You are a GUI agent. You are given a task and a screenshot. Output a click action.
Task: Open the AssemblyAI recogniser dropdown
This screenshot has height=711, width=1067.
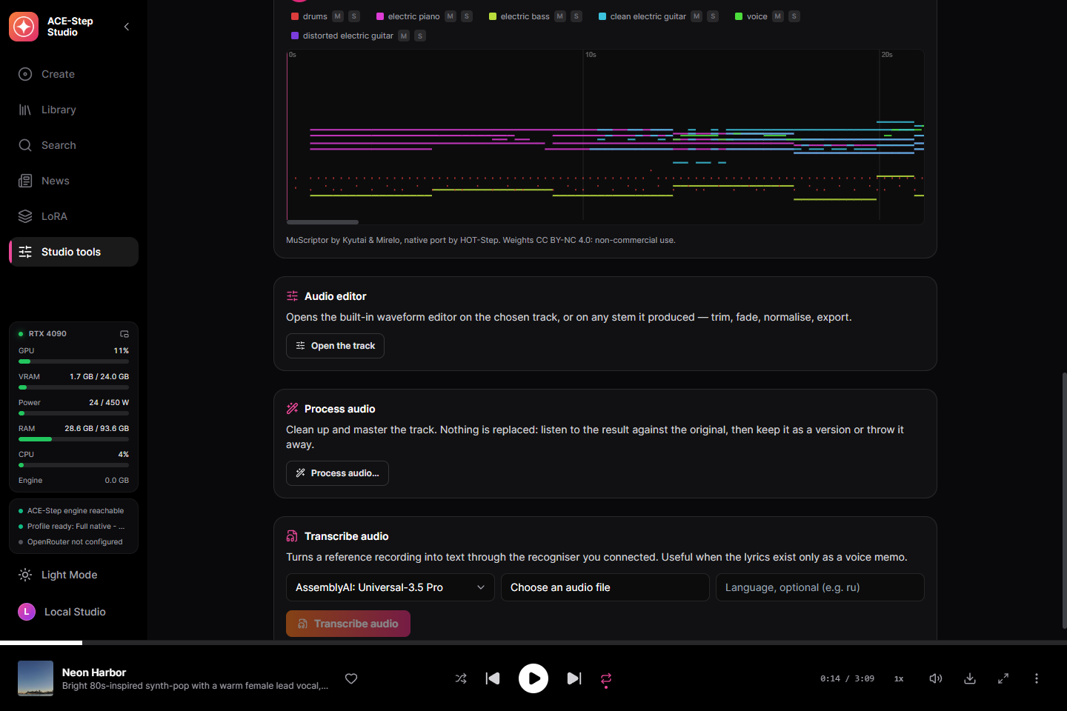(x=390, y=587)
